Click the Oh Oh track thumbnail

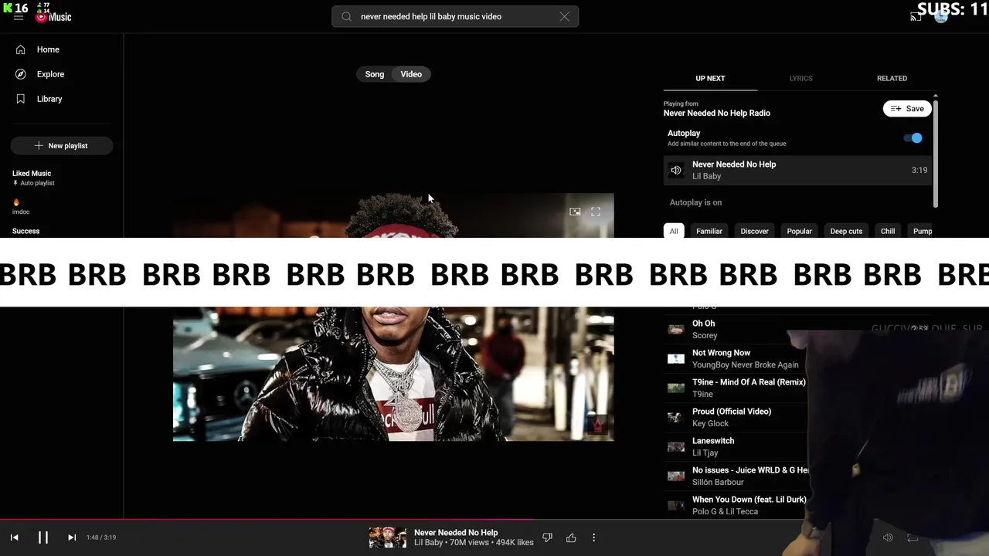tap(676, 330)
